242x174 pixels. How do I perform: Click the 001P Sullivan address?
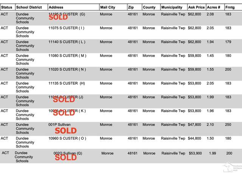(59, 124)
